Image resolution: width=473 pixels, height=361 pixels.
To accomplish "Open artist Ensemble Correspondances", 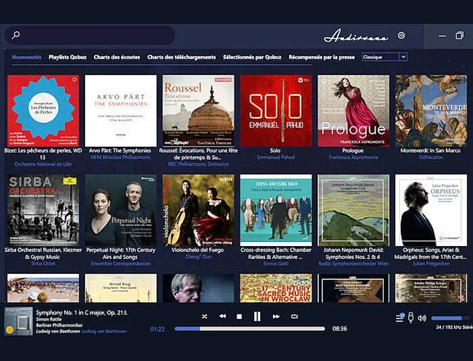I will pos(121,264).
